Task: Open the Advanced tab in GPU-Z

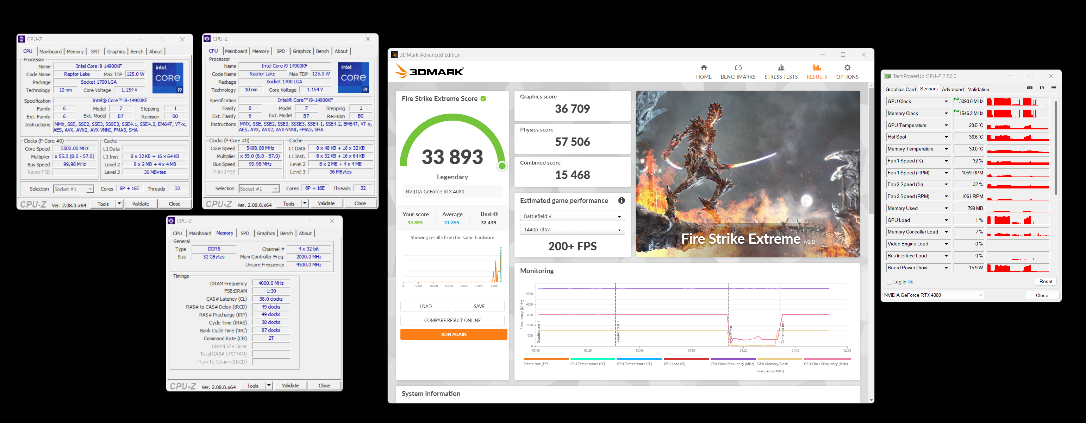Action: [x=952, y=89]
